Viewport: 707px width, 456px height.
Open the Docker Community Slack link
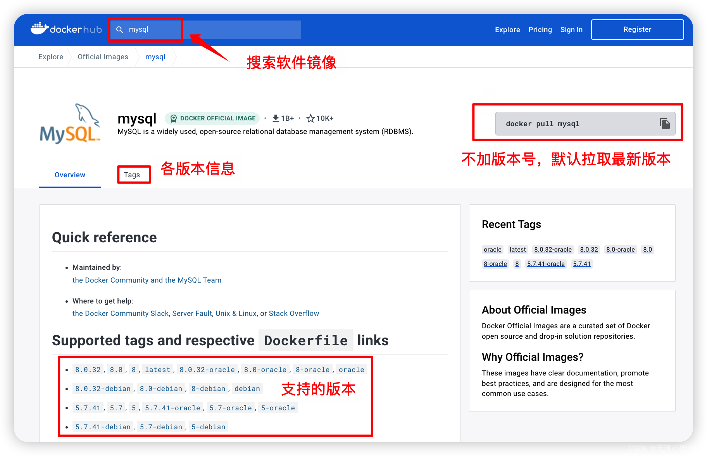(x=121, y=314)
